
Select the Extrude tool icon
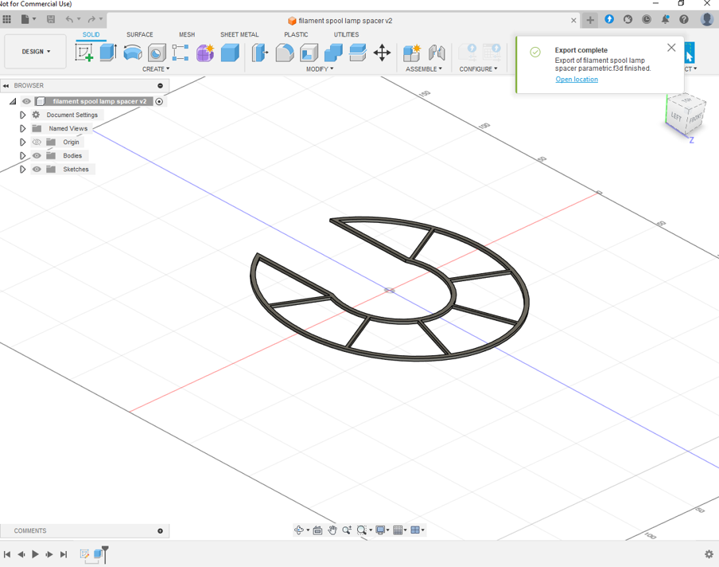108,53
